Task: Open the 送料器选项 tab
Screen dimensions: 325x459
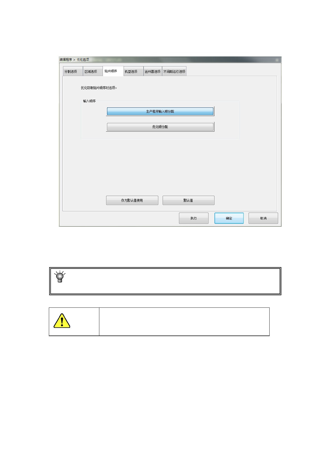Action: 153,71
